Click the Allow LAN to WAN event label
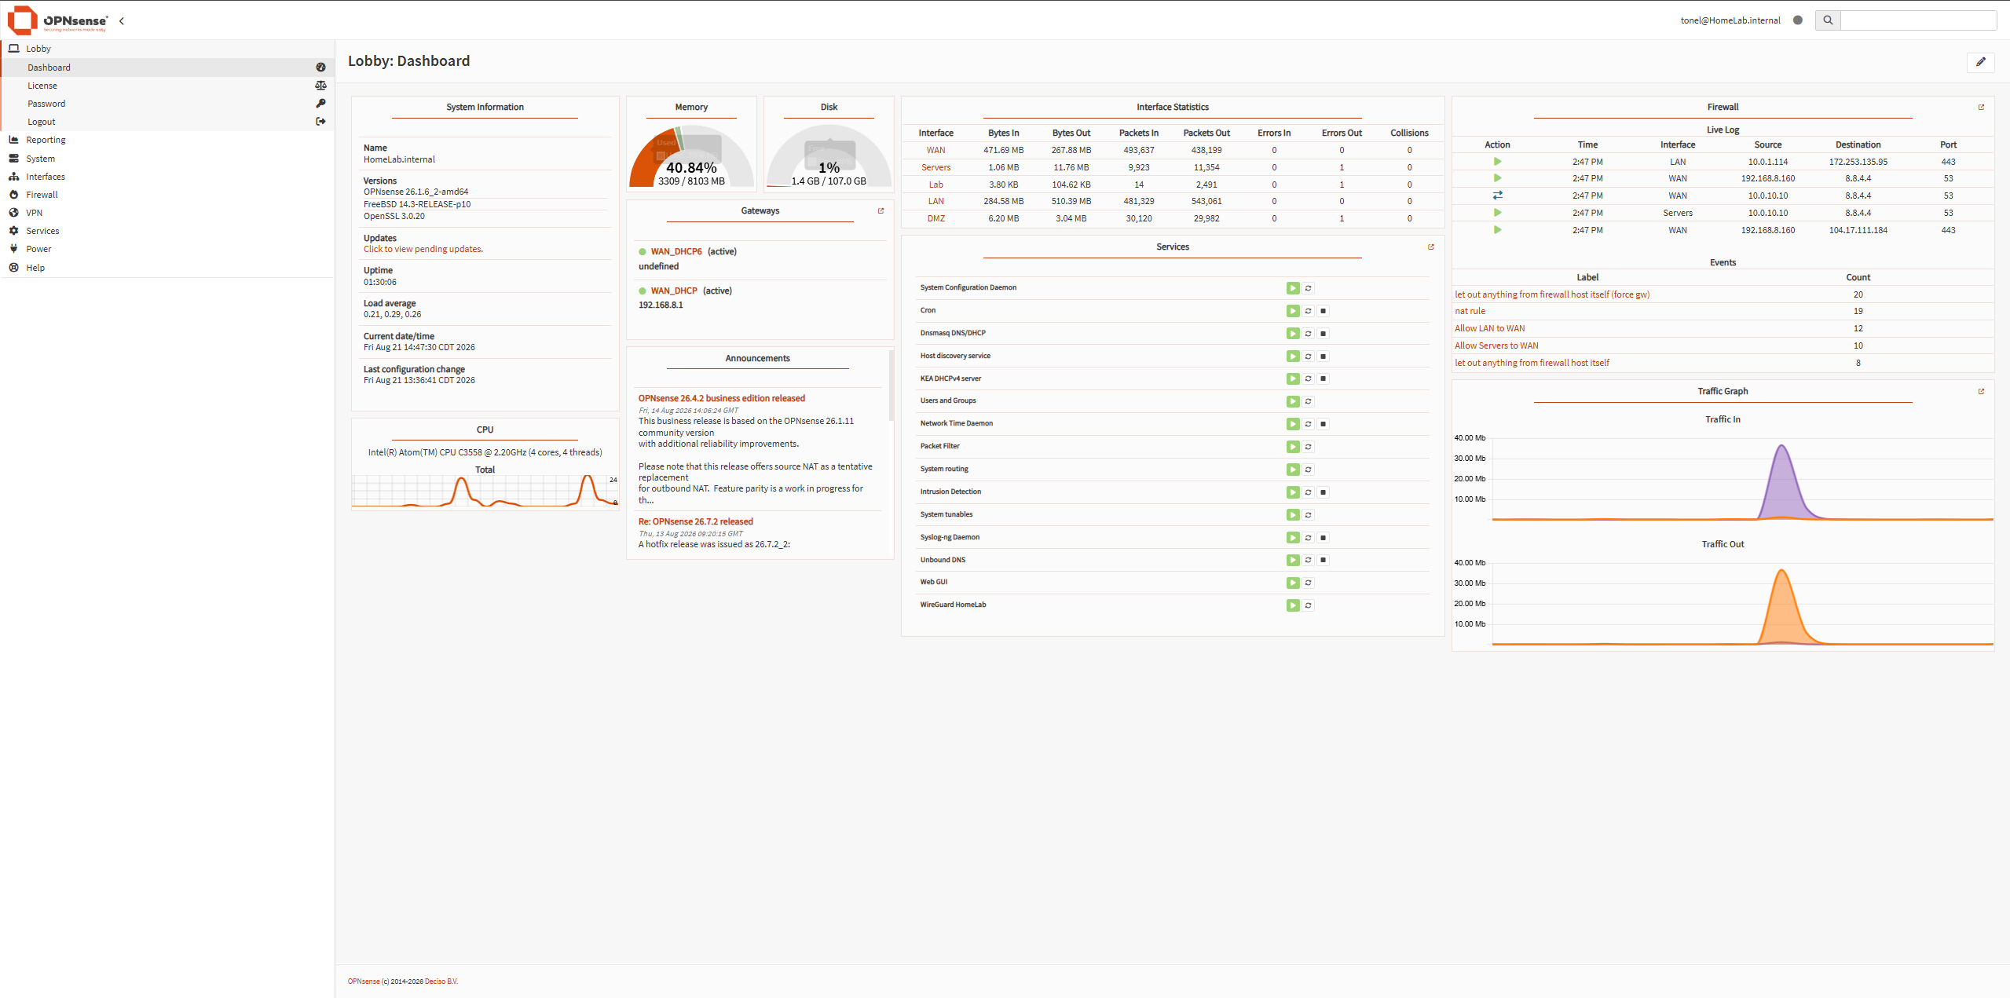Viewport: 2010px width, 998px height. tap(1489, 329)
